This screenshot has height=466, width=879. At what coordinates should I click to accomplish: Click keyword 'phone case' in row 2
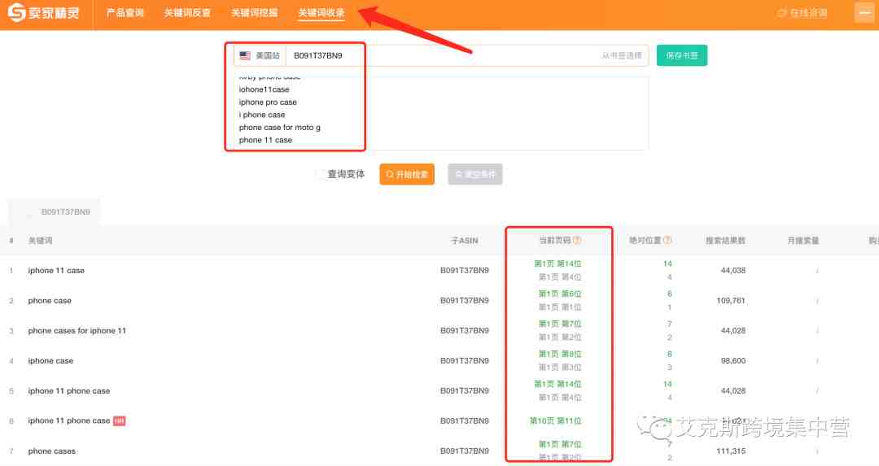coord(50,301)
